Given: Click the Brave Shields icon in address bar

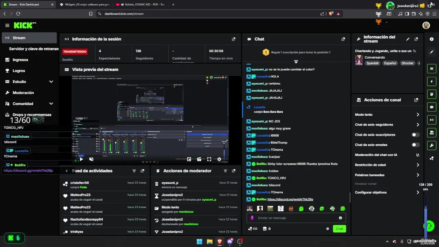Looking at the screenshot, I should tap(331, 14).
